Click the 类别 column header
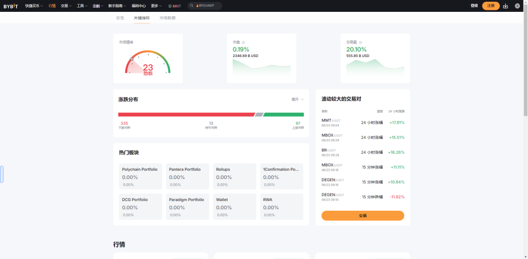Image resolution: width=528 pixels, height=259 pixels. (380, 112)
